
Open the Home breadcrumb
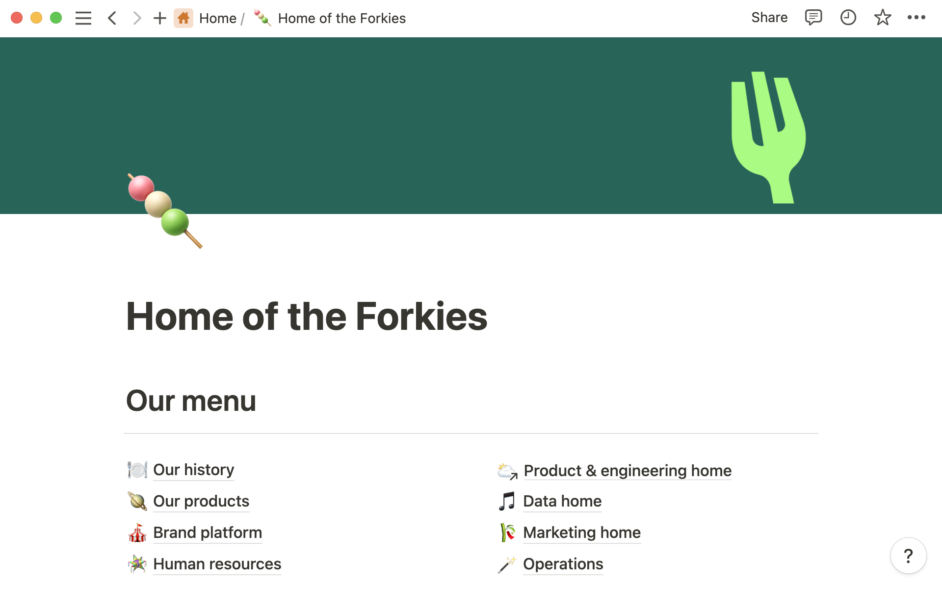click(218, 18)
